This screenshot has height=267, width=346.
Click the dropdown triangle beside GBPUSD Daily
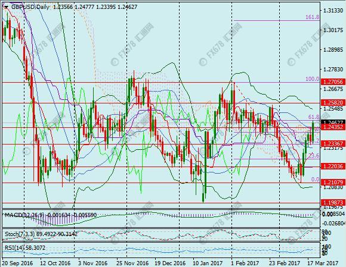pos(6,7)
